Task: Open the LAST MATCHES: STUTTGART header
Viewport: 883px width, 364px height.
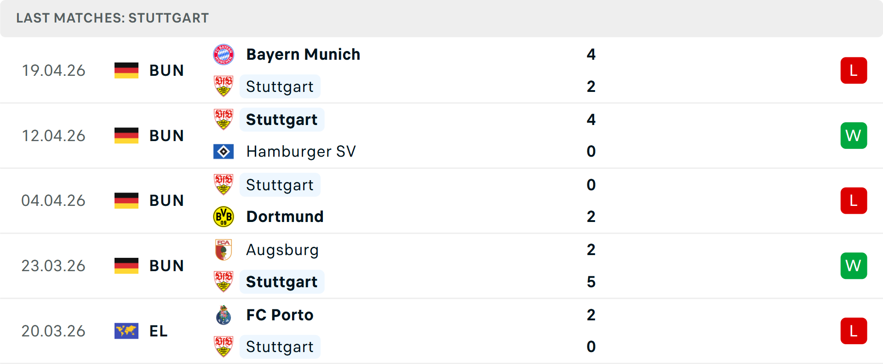Action: point(112,18)
